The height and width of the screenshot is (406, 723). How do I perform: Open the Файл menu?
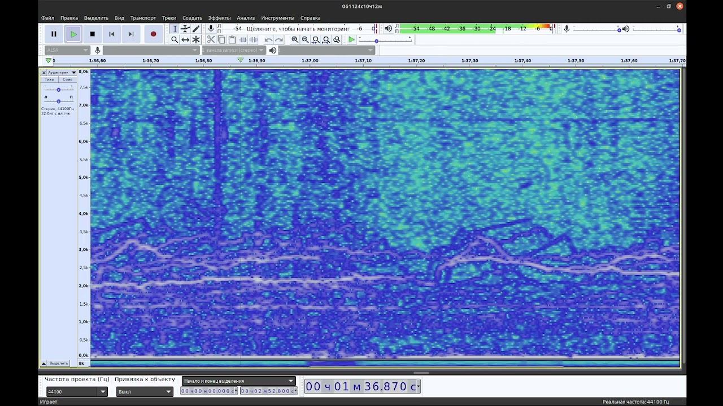coord(48,18)
